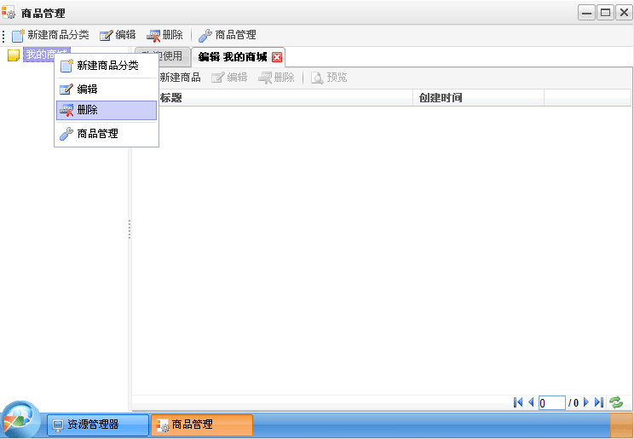Viewport: 634px width, 439px height.
Task: Choose 新建商品分类 in the context menu
Action: [x=107, y=66]
